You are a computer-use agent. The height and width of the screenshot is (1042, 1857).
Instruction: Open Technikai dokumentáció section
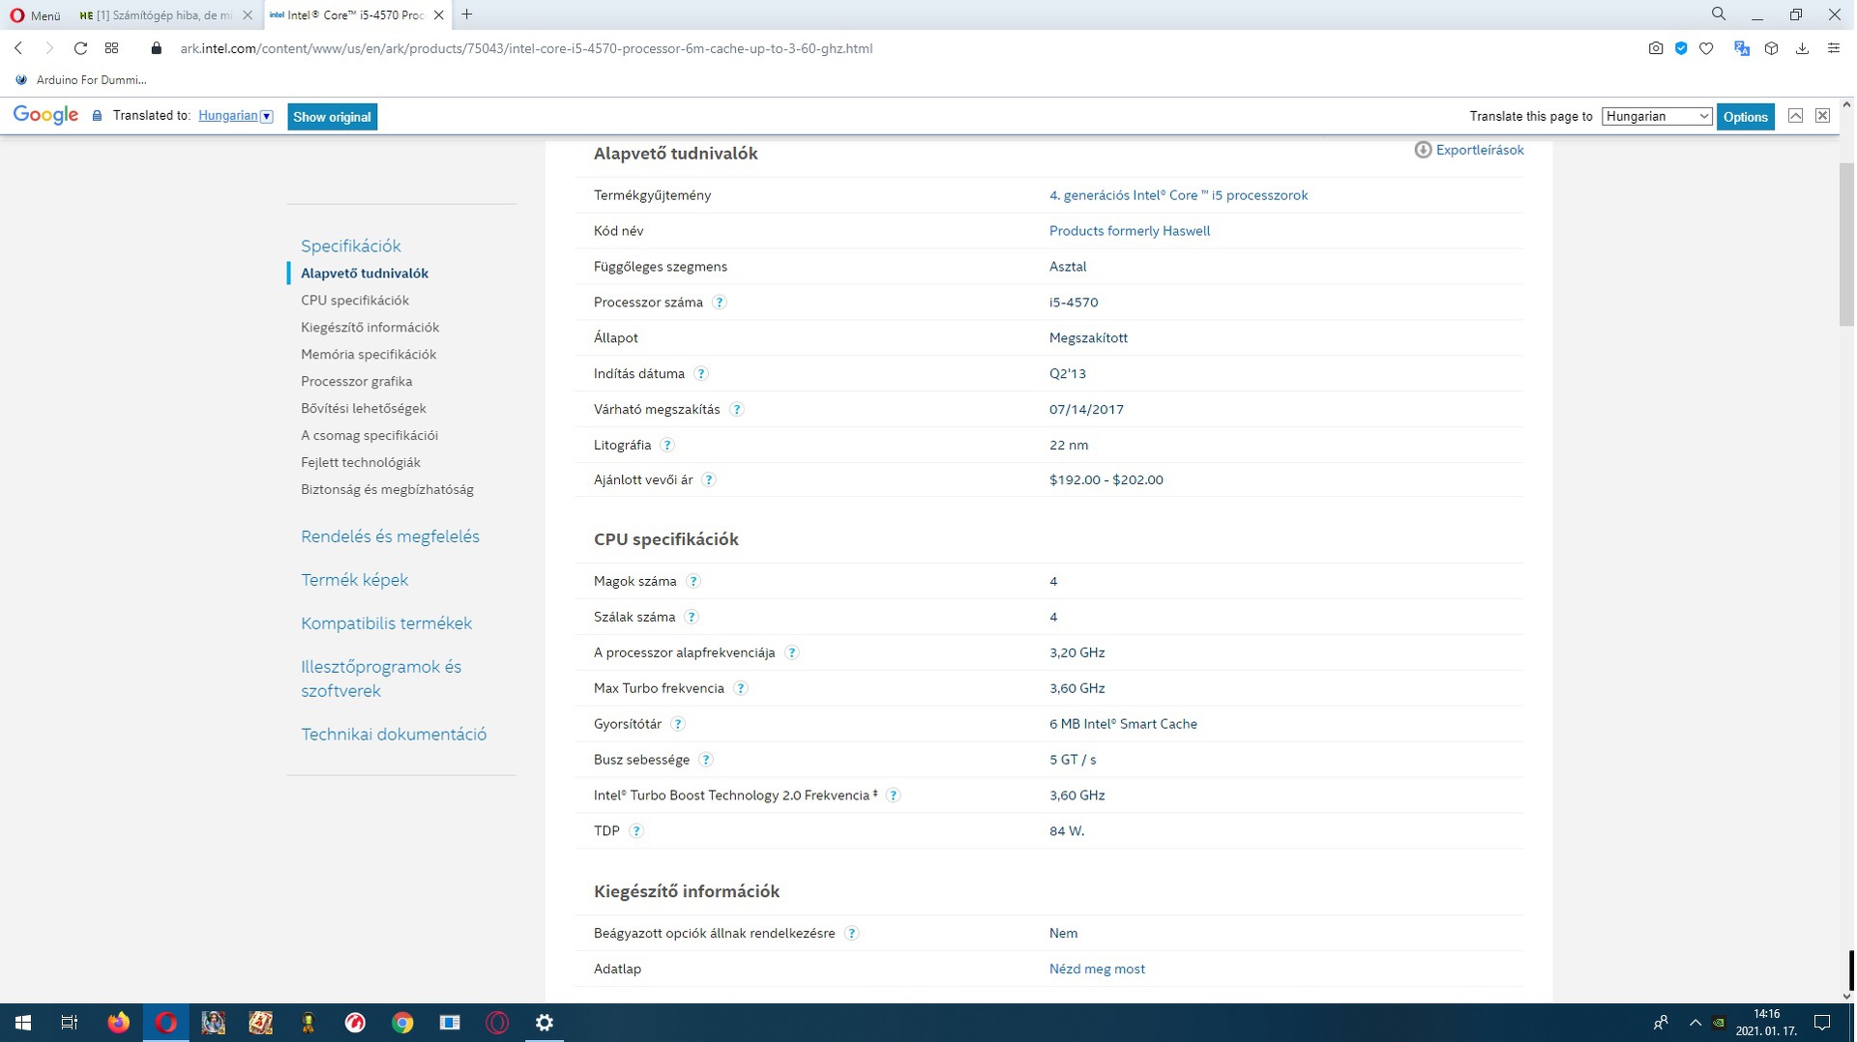click(394, 735)
